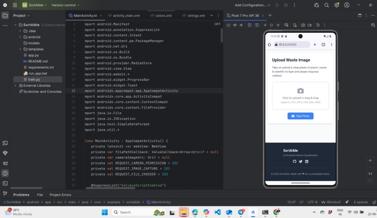The width and height of the screenshot is (377, 218).
Task: Open Windows Start menu
Action: click(x=105, y=212)
